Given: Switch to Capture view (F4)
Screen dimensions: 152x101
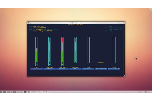Looking at the screenshot, I should 48,29.
